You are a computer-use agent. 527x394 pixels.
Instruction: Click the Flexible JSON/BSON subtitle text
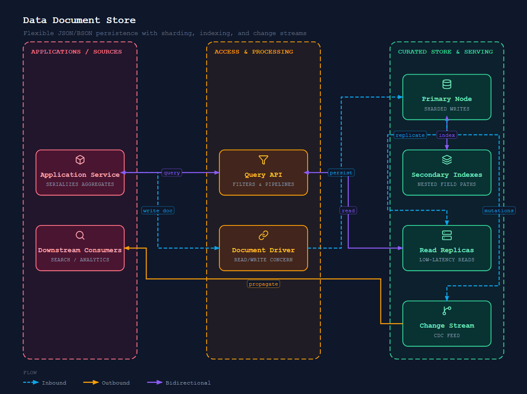click(x=165, y=33)
